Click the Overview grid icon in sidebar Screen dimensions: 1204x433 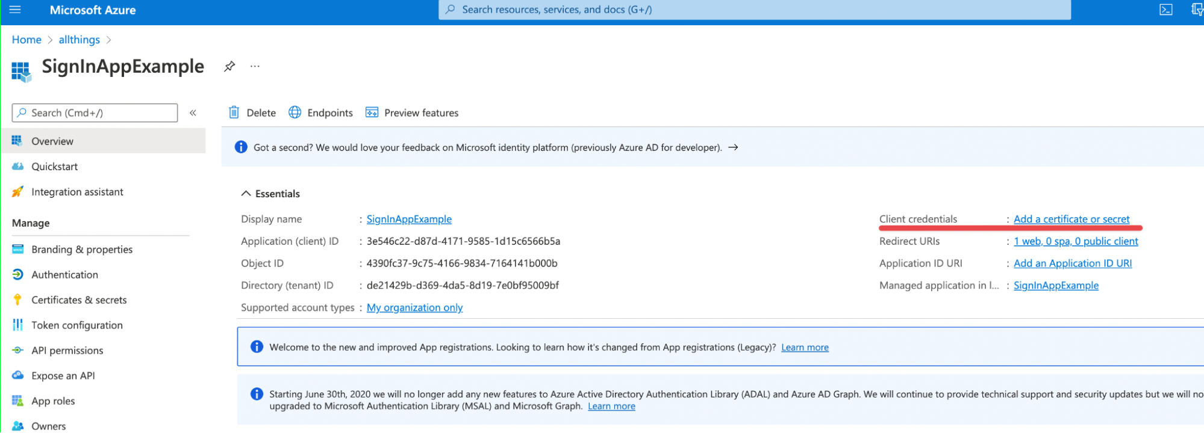click(x=17, y=141)
